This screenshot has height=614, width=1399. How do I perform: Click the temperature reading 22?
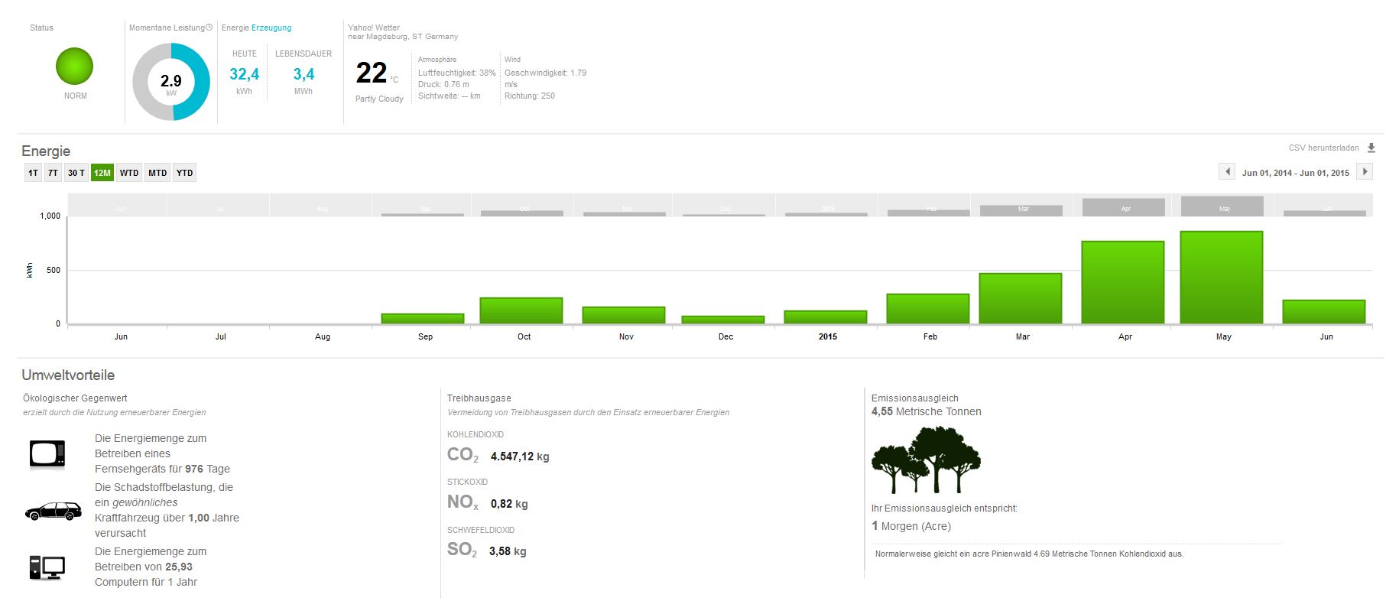tap(372, 73)
